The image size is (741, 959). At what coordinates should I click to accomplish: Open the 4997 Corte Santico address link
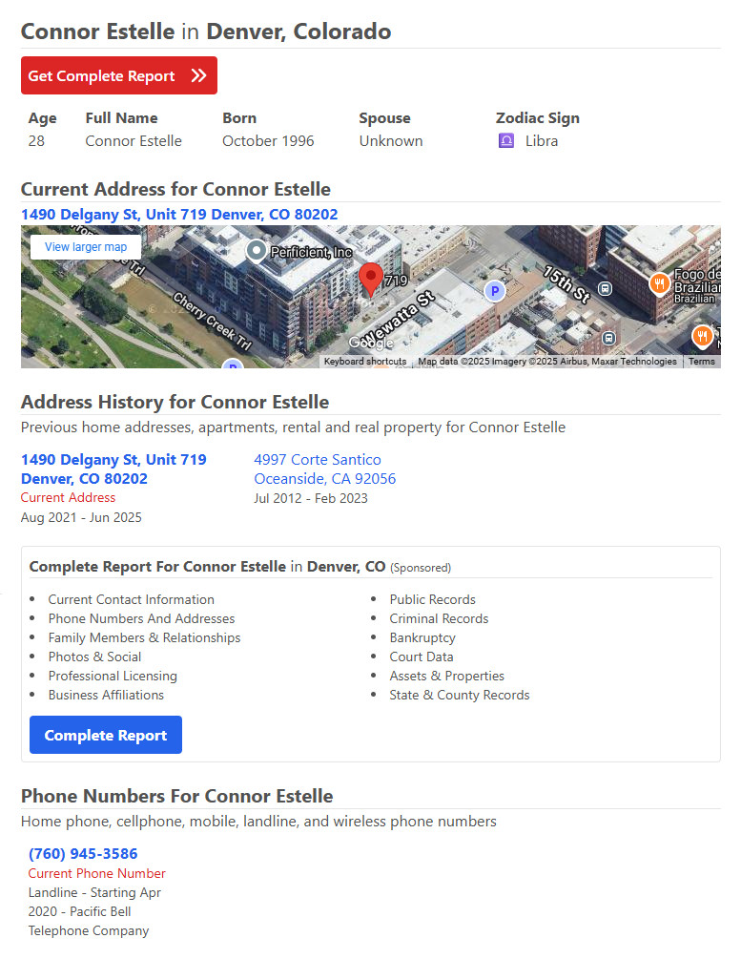coord(324,469)
